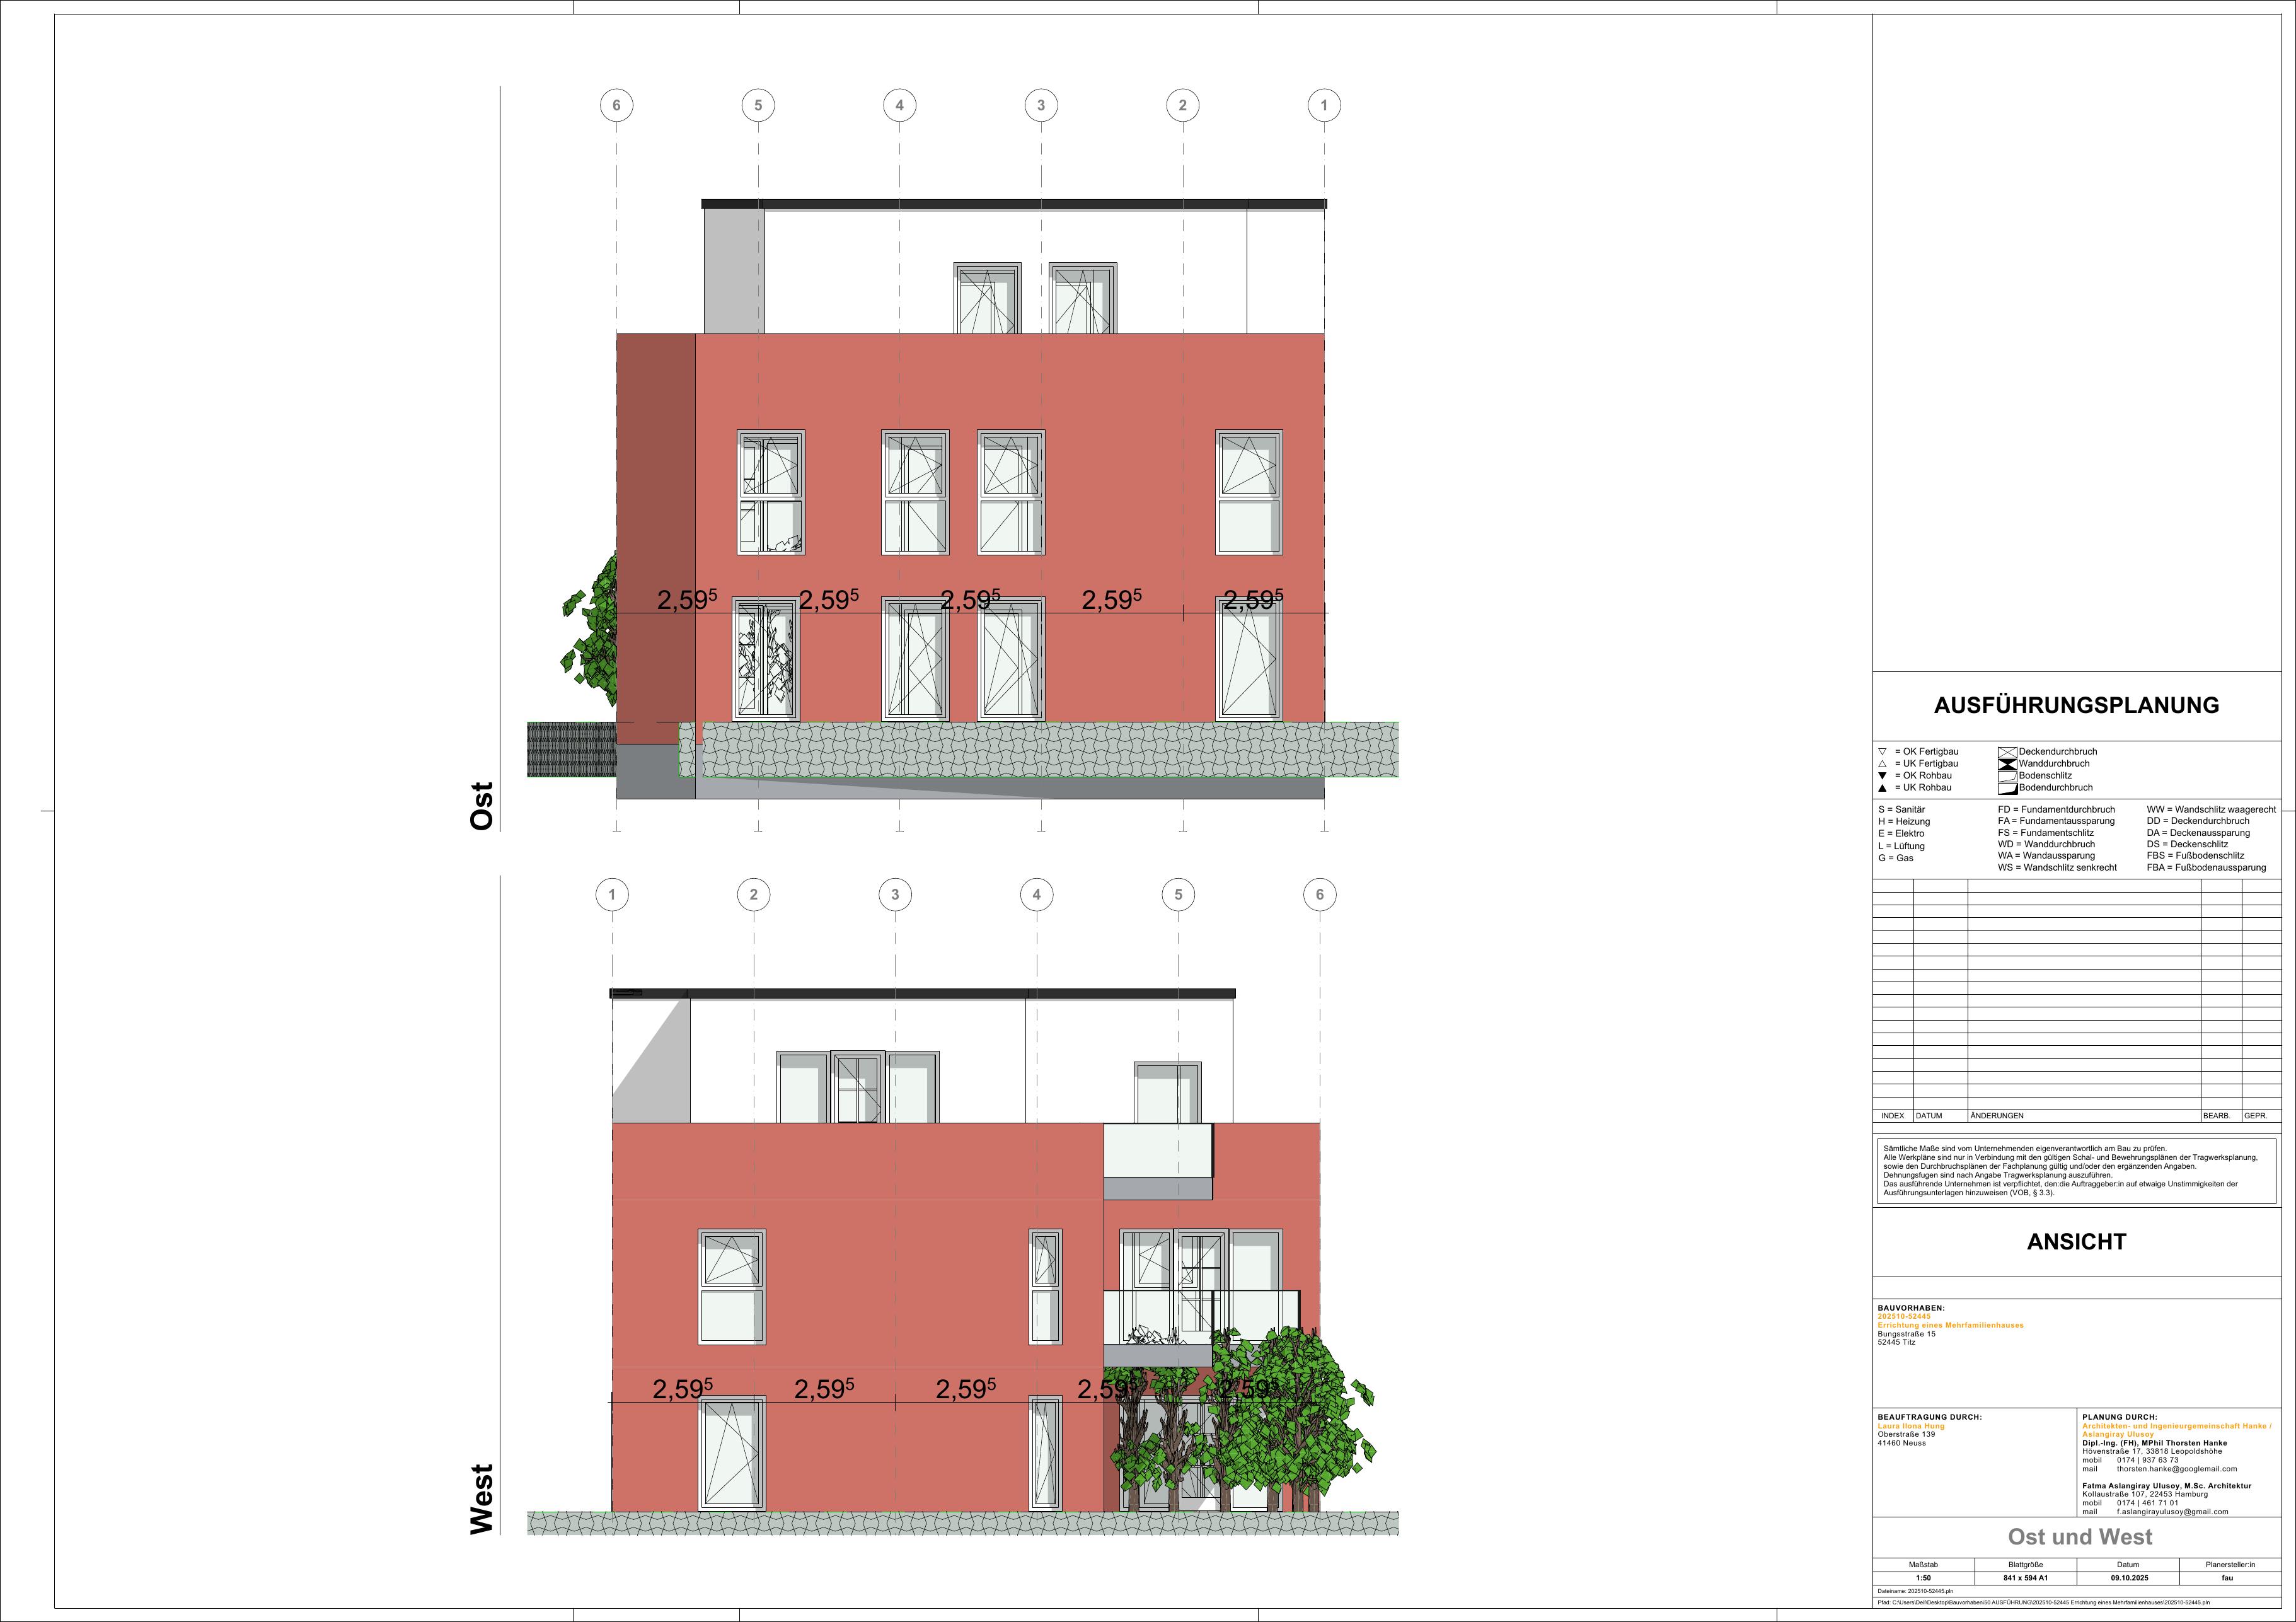The height and width of the screenshot is (1622, 2296).
Task: Click the ÄNDERUNGEN column header in revision table
Action: 1997,1116
